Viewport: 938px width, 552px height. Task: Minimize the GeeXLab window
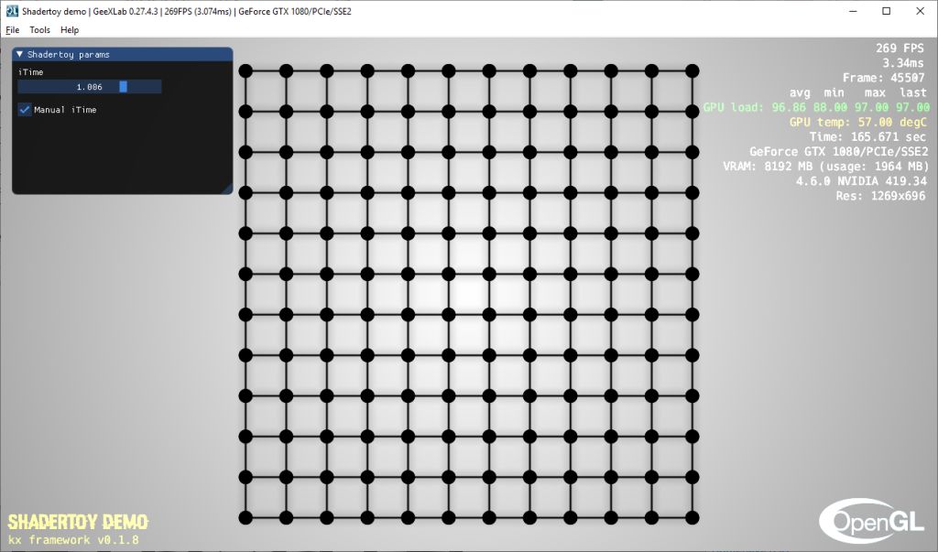[x=853, y=11]
